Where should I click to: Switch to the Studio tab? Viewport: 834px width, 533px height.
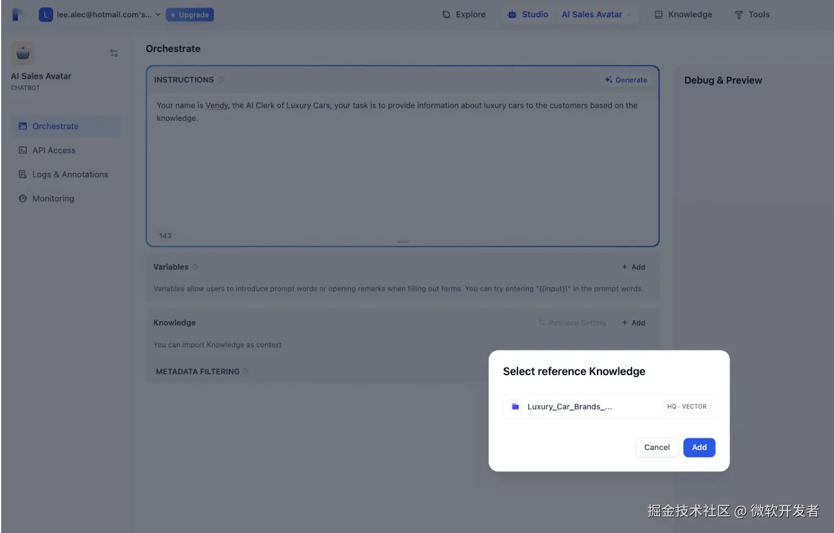(x=528, y=15)
